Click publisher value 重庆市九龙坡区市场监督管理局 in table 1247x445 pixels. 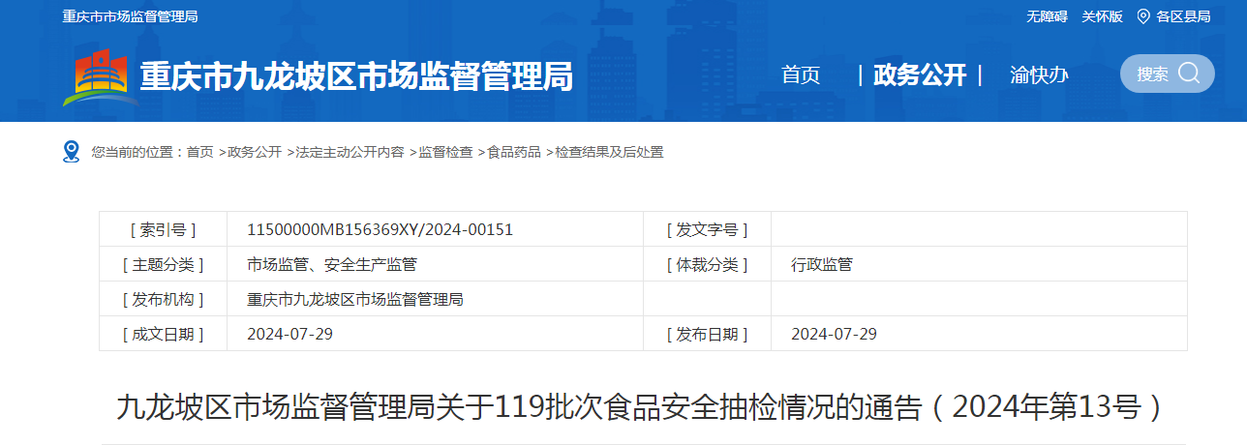point(355,299)
